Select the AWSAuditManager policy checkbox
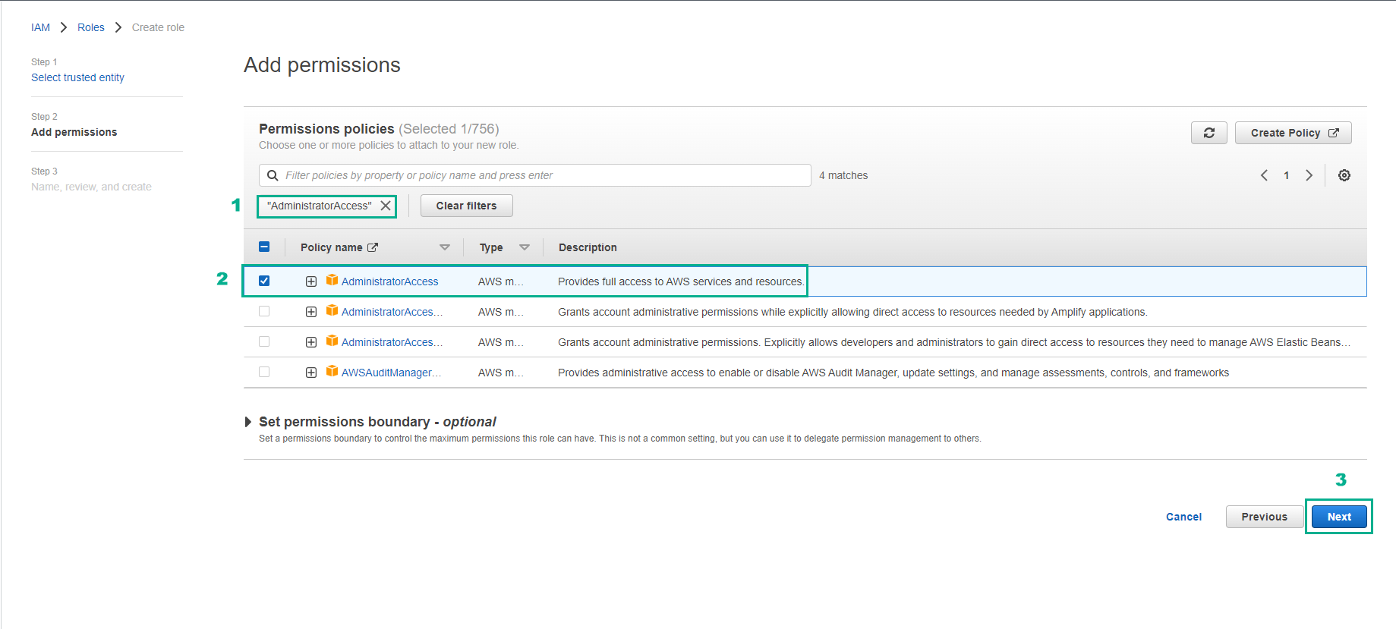The height and width of the screenshot is (629, 1396). pyautogui.click(x=264, y=372)
